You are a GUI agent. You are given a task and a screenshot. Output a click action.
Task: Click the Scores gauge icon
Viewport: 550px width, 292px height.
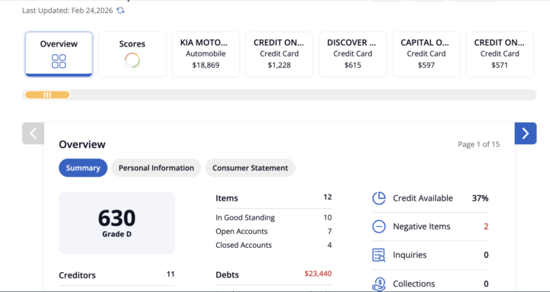pos(132,60)
